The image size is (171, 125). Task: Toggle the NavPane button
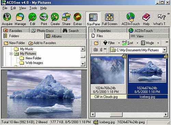[93, 19]
